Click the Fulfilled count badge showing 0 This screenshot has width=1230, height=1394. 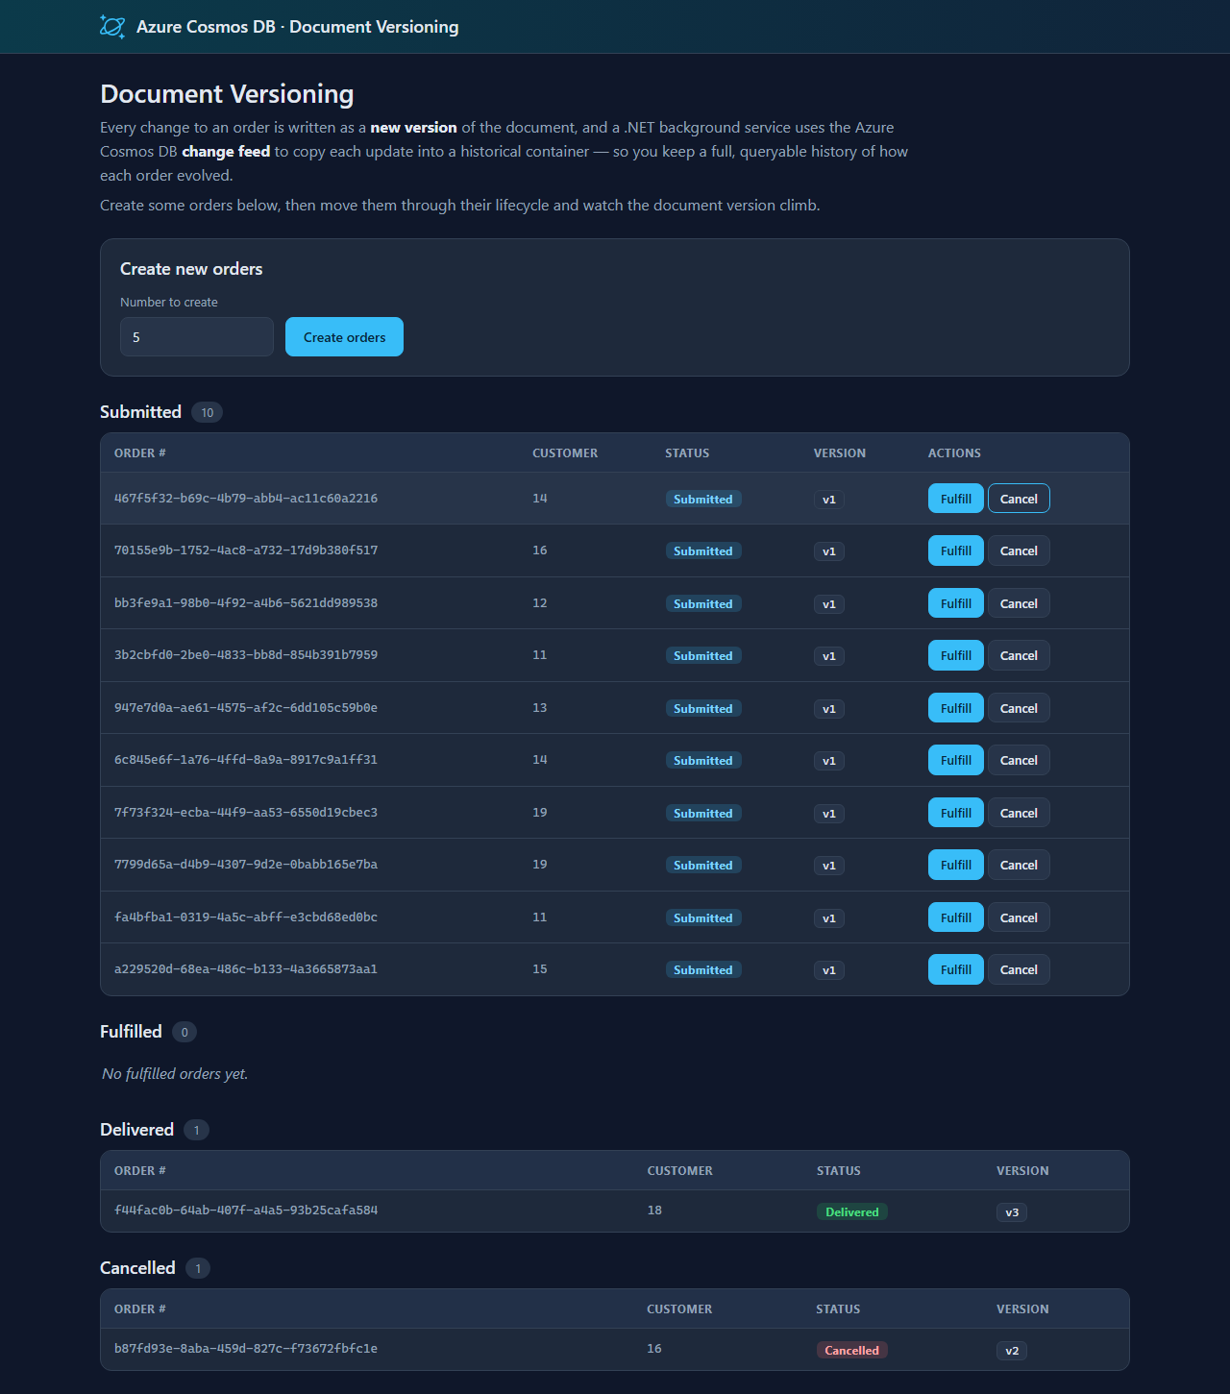[184, 1032]
